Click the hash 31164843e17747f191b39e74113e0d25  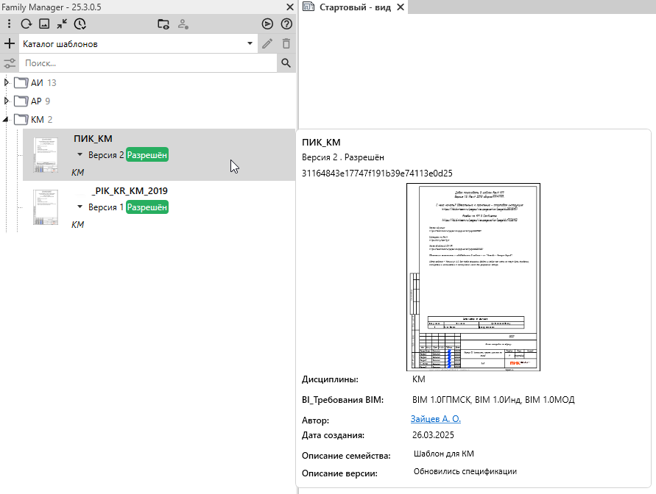(x=377, y=173)
